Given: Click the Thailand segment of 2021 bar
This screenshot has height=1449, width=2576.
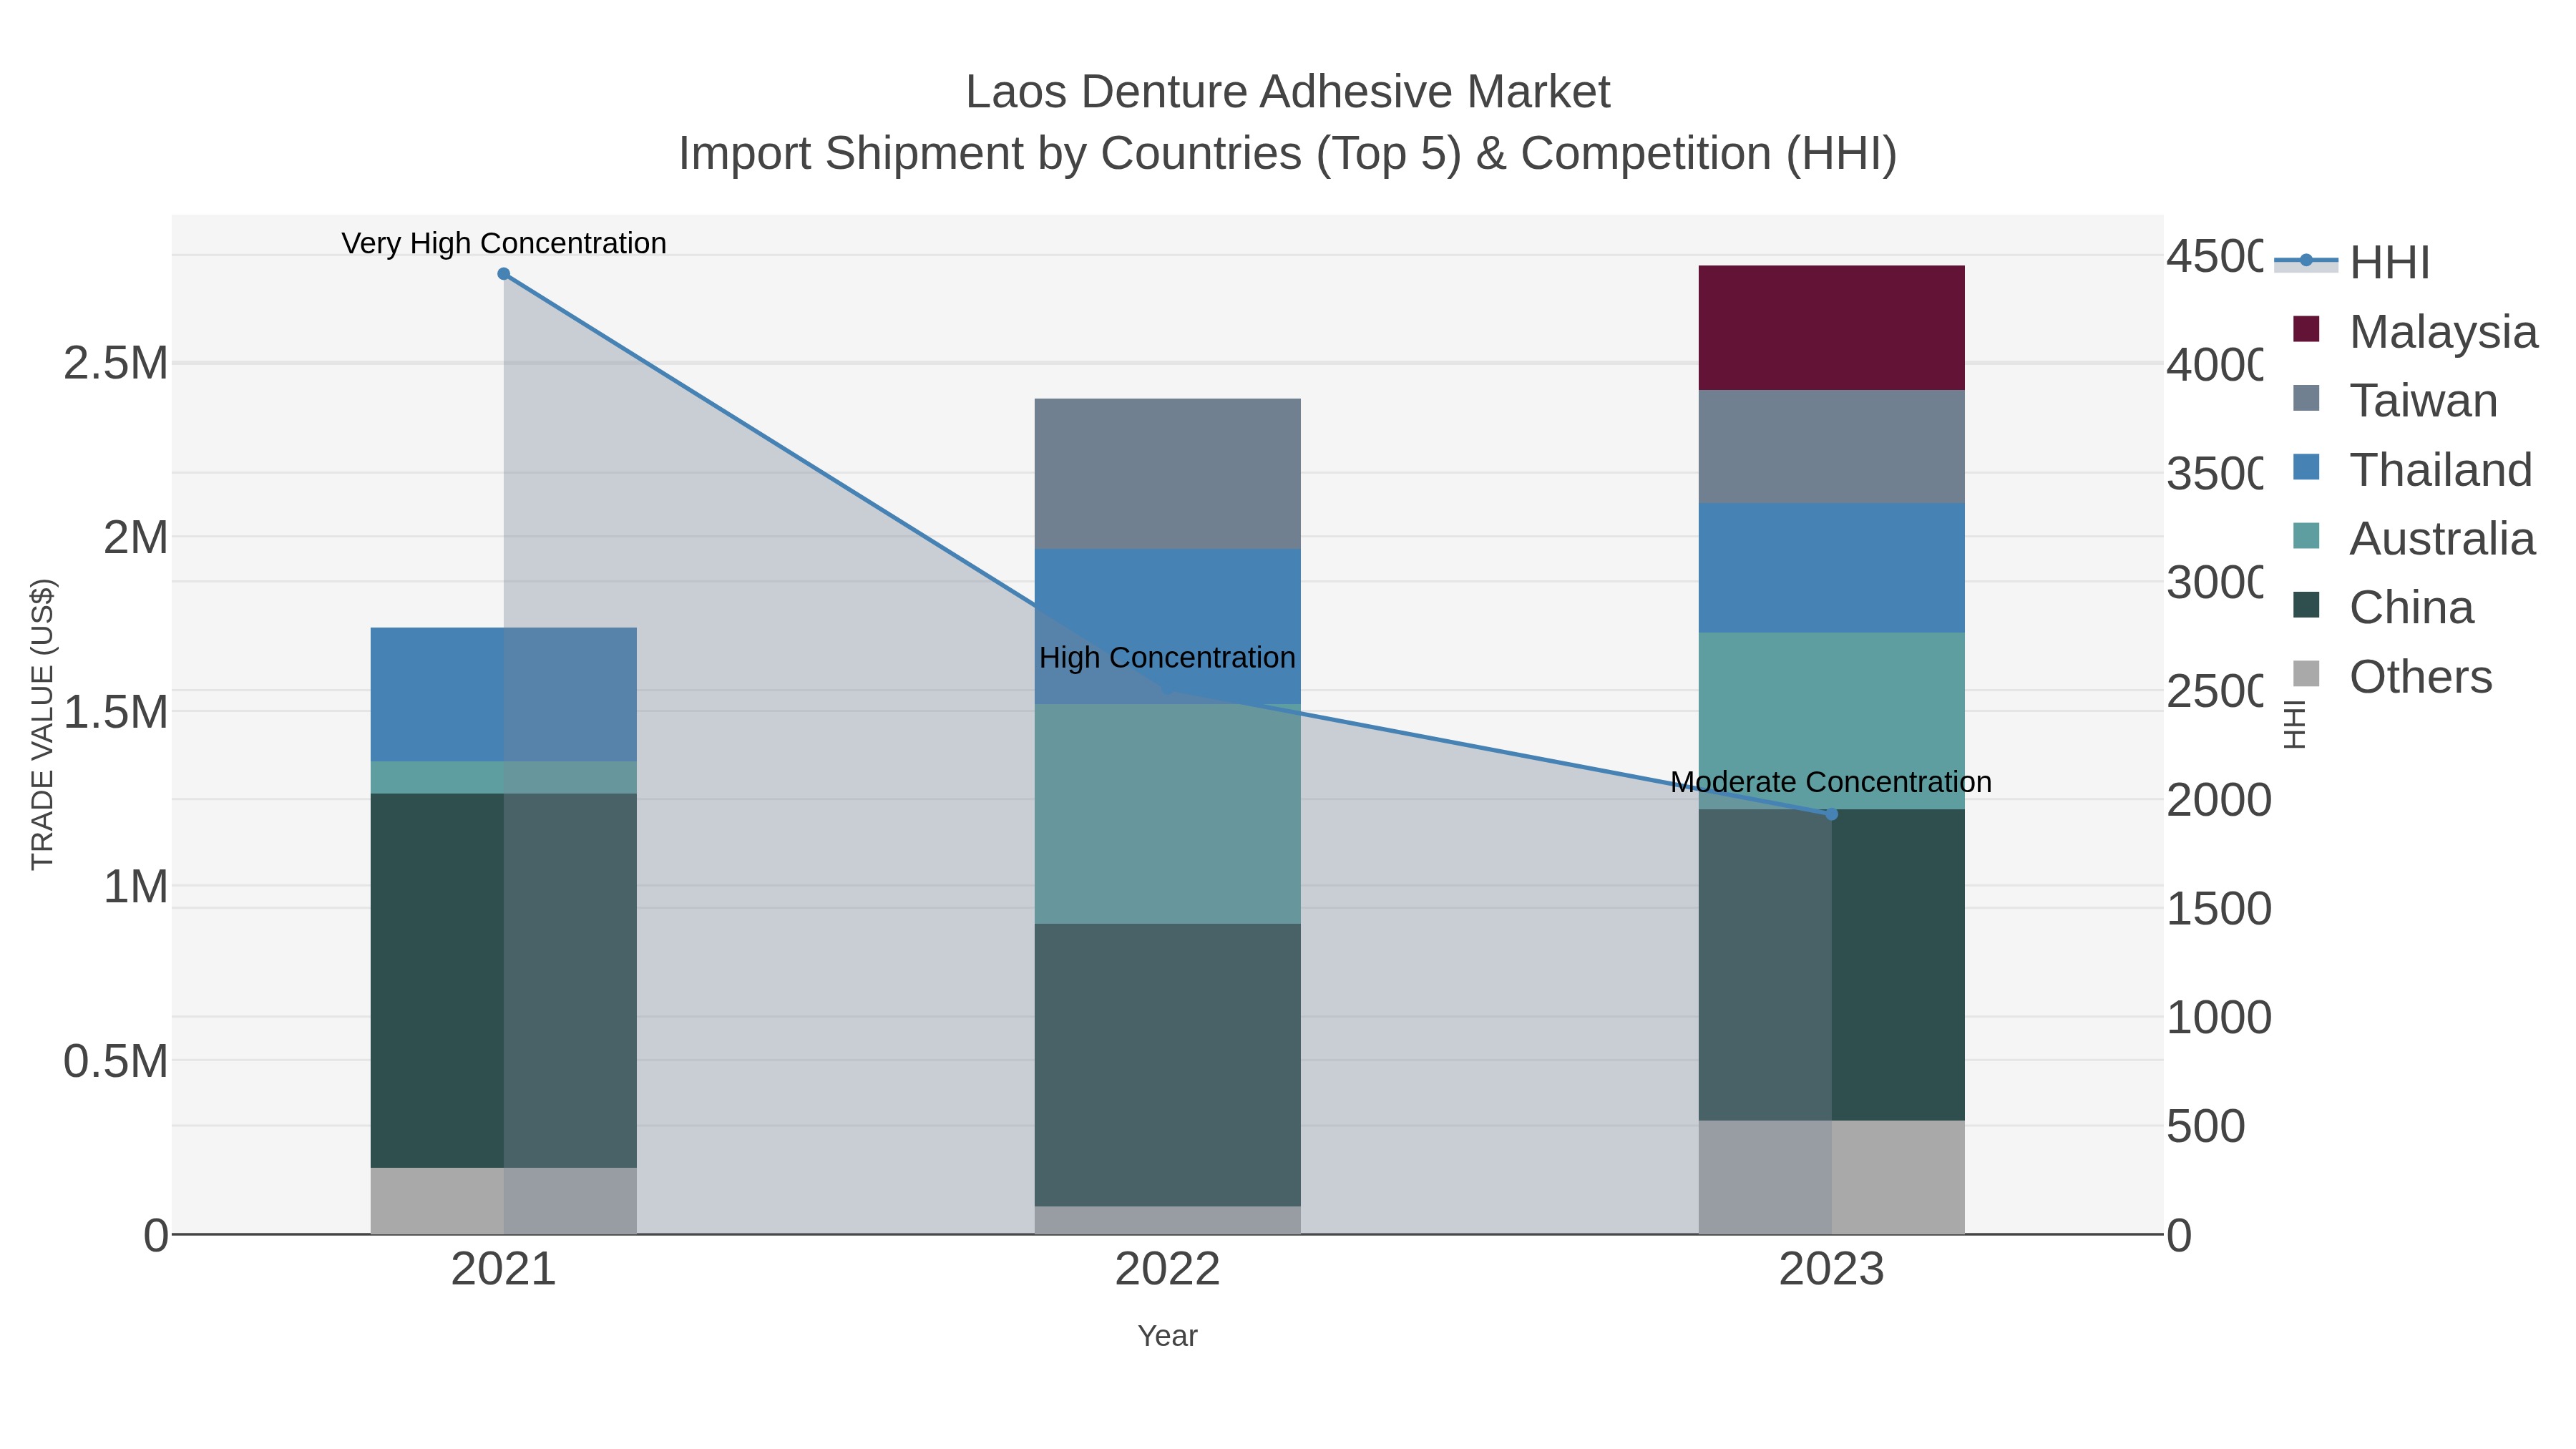Looking at the screenshot, I should 504,695.
